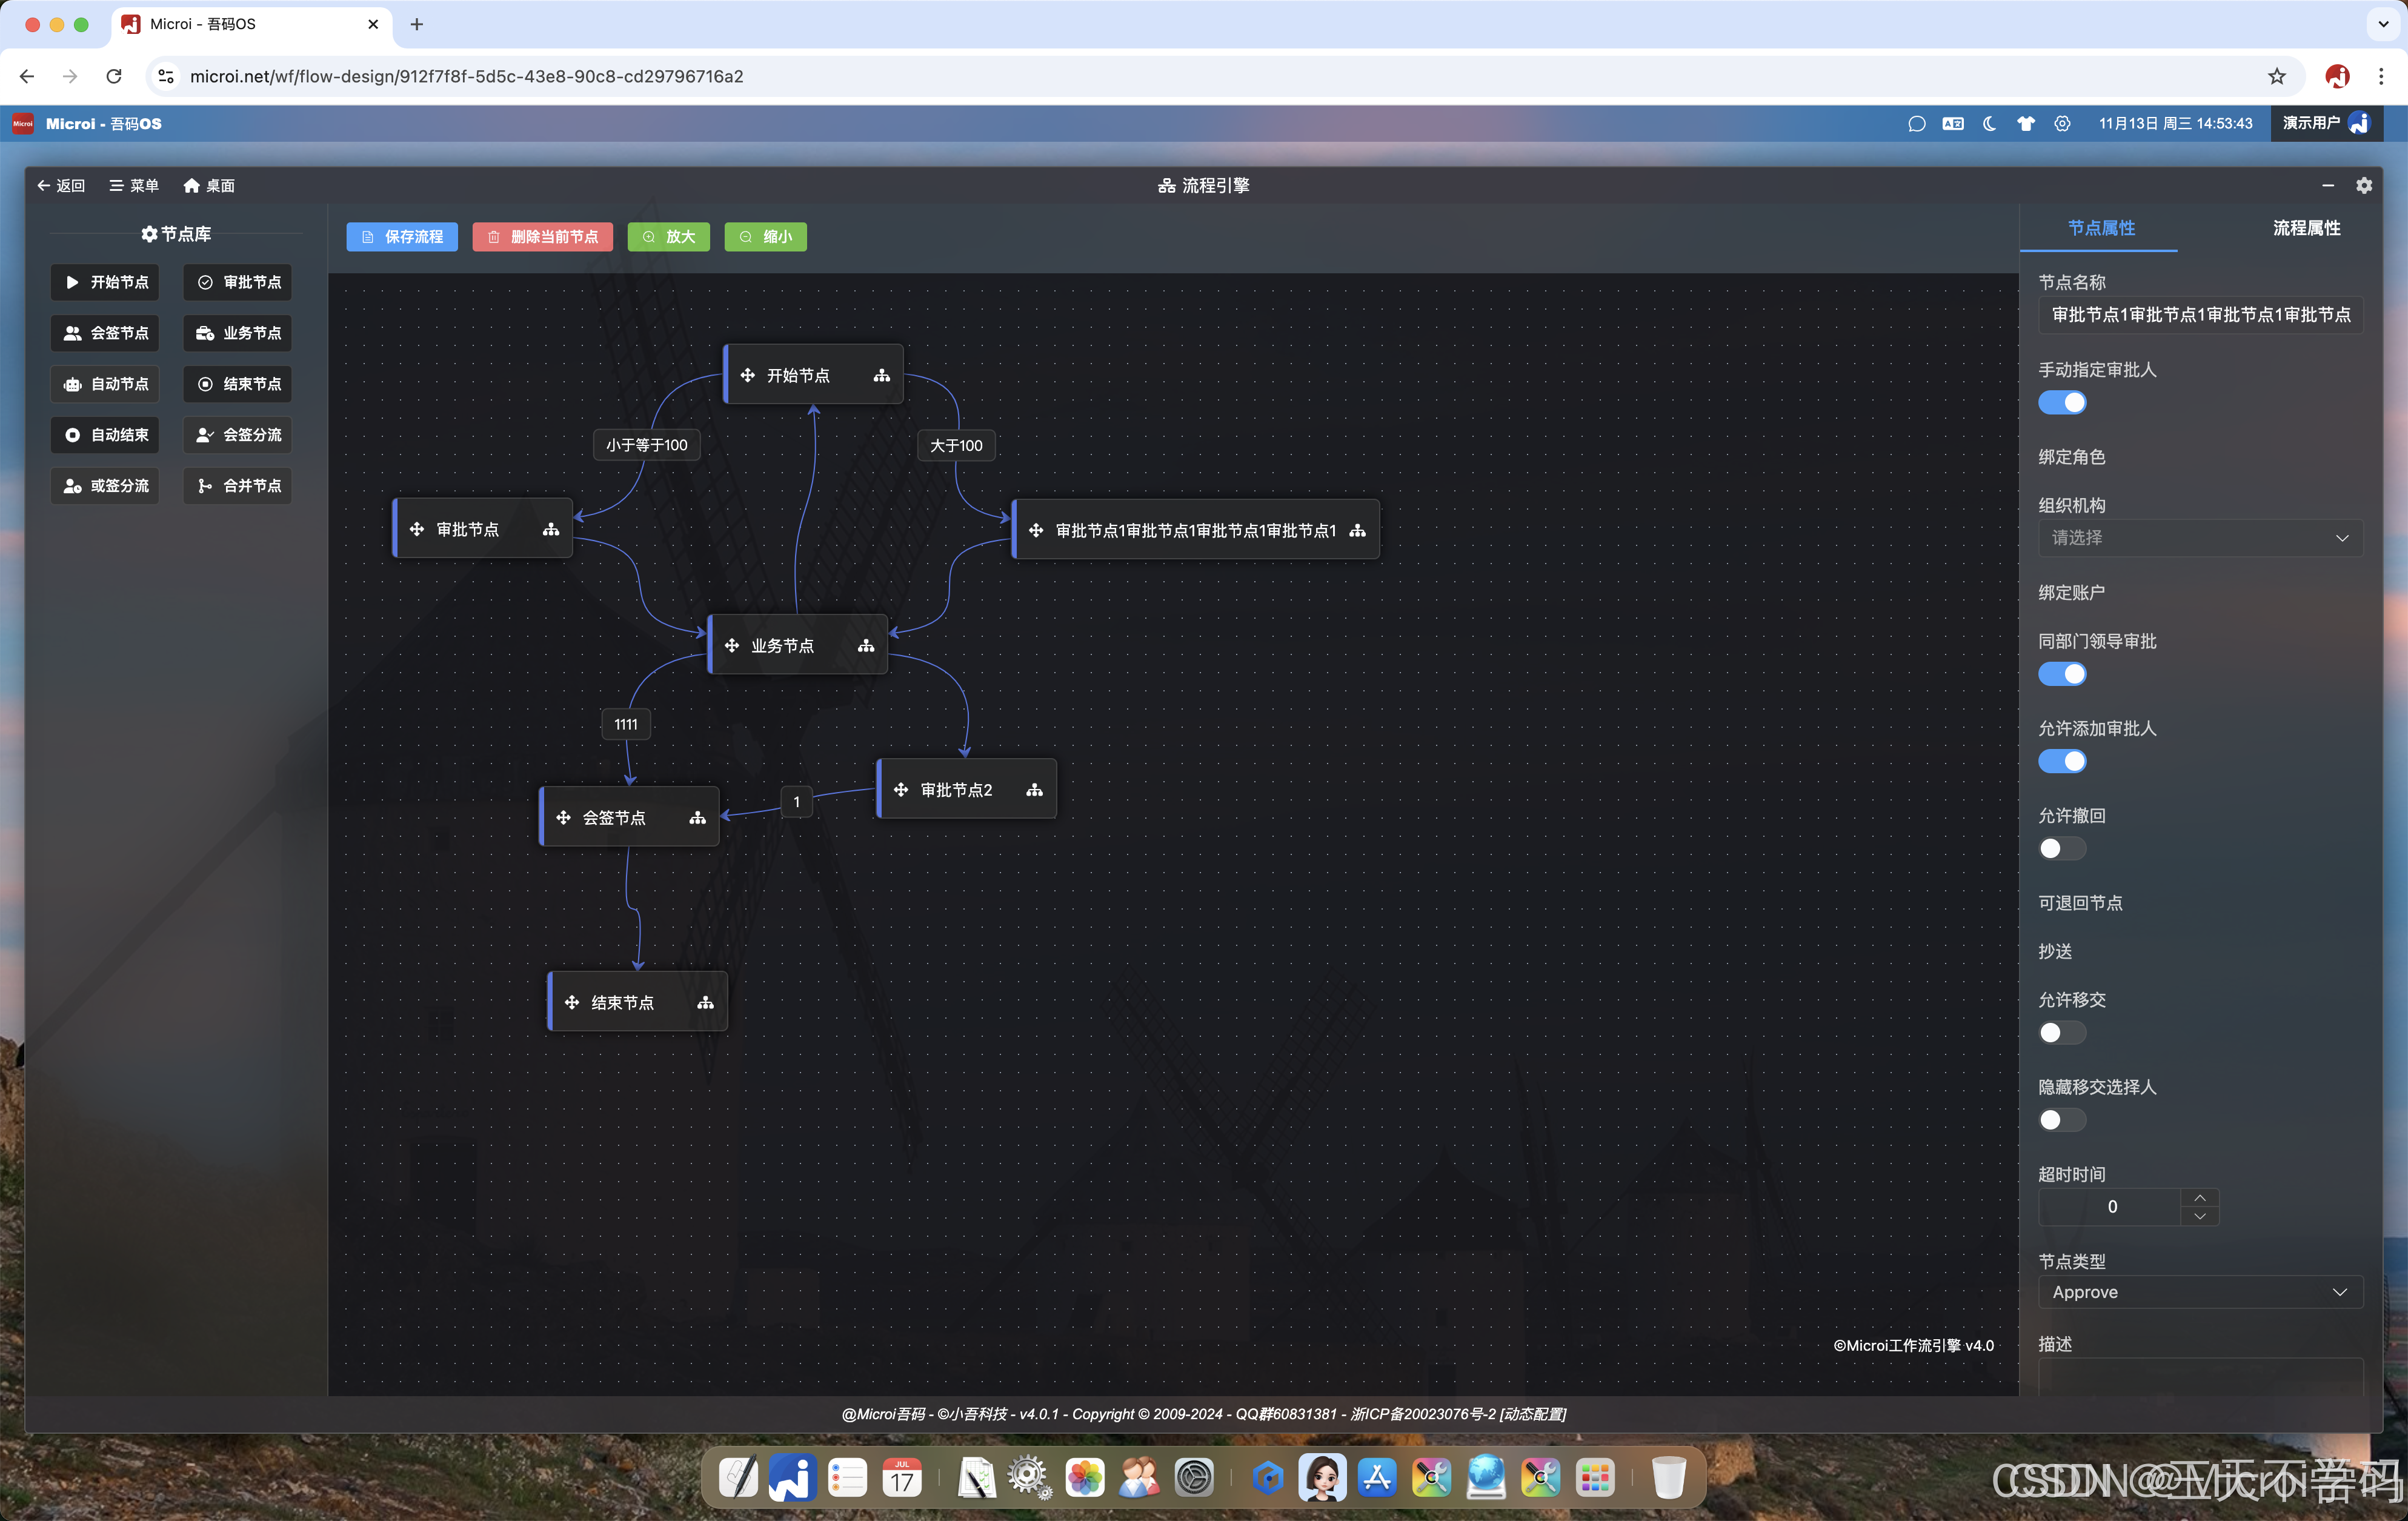
Task: Select 自动节点 from the node library
Action: (106, 384)
